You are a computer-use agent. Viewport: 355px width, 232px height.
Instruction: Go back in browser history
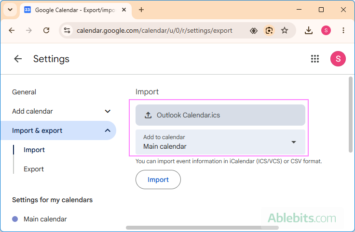[x=12, y=30]
